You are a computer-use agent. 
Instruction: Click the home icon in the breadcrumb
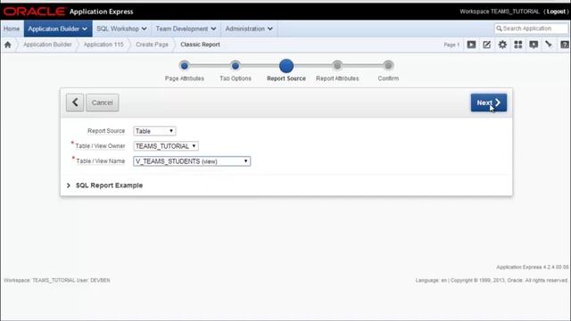[x=8, y=45]
